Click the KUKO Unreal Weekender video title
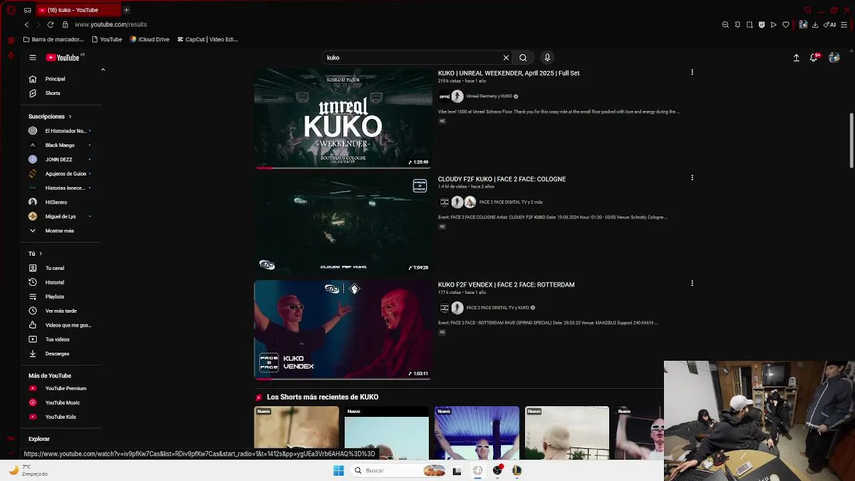The image size is (855, 481). tap(508, 73)
